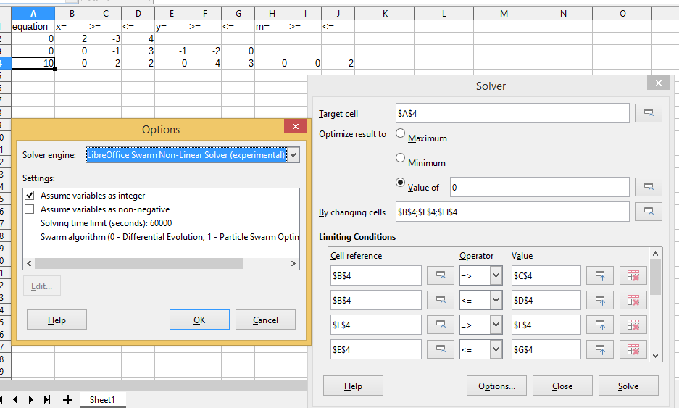Image resolution: width=679 pixels, height=408 pixels.
Task: Close the Solver dialog with X
Action: click(658, 83)
